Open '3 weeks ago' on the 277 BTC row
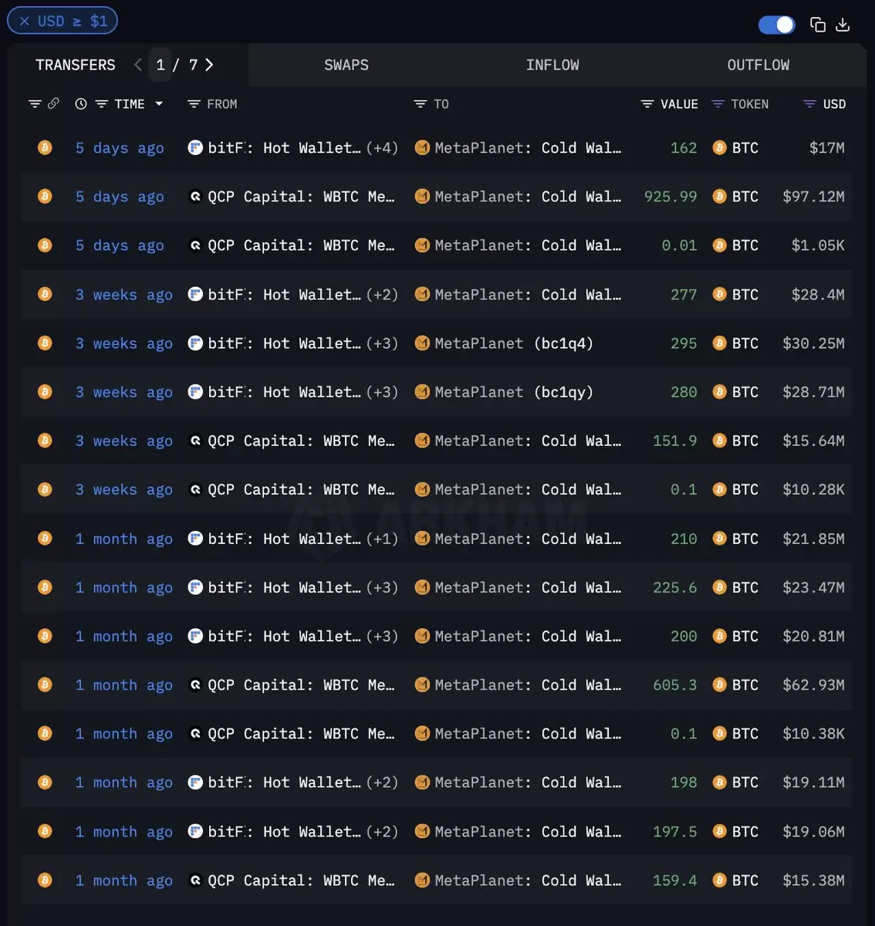875x926 pixels. tap(123, 295)
